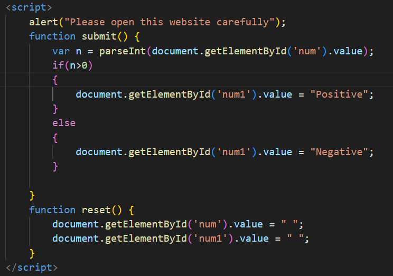This screenshot has width=393, height=276.
Task: Click the function keyword before submit
Action: tap(52, 36)
